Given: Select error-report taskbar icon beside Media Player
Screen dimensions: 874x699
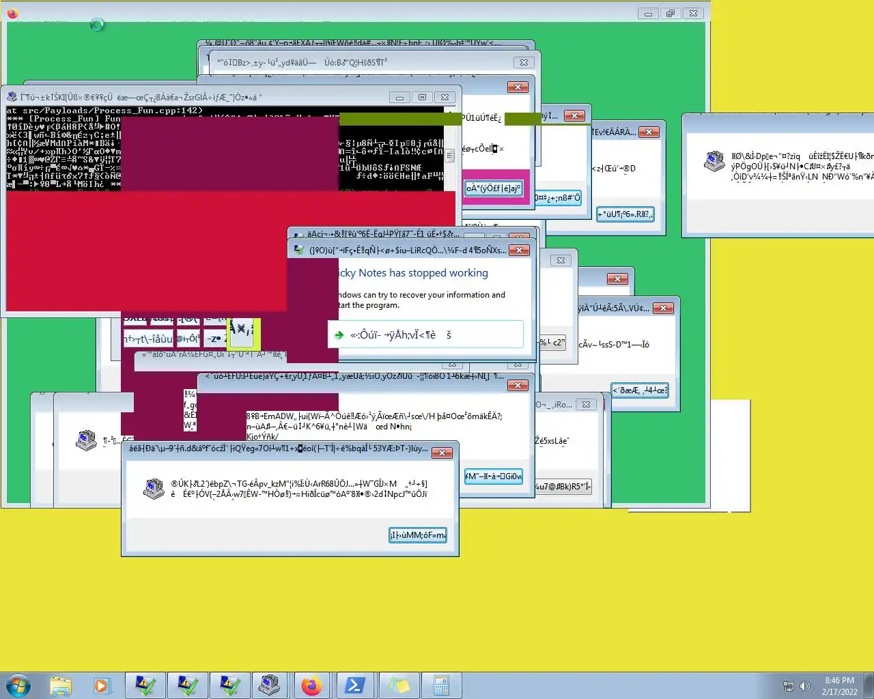Looking at the screenshot, I should pyautogui.click(x=145, y=685).
